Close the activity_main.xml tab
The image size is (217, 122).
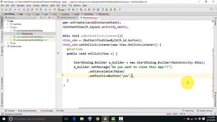77,18
